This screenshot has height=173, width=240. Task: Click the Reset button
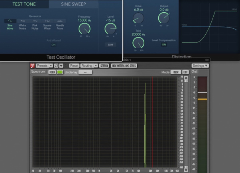point(74,66)
